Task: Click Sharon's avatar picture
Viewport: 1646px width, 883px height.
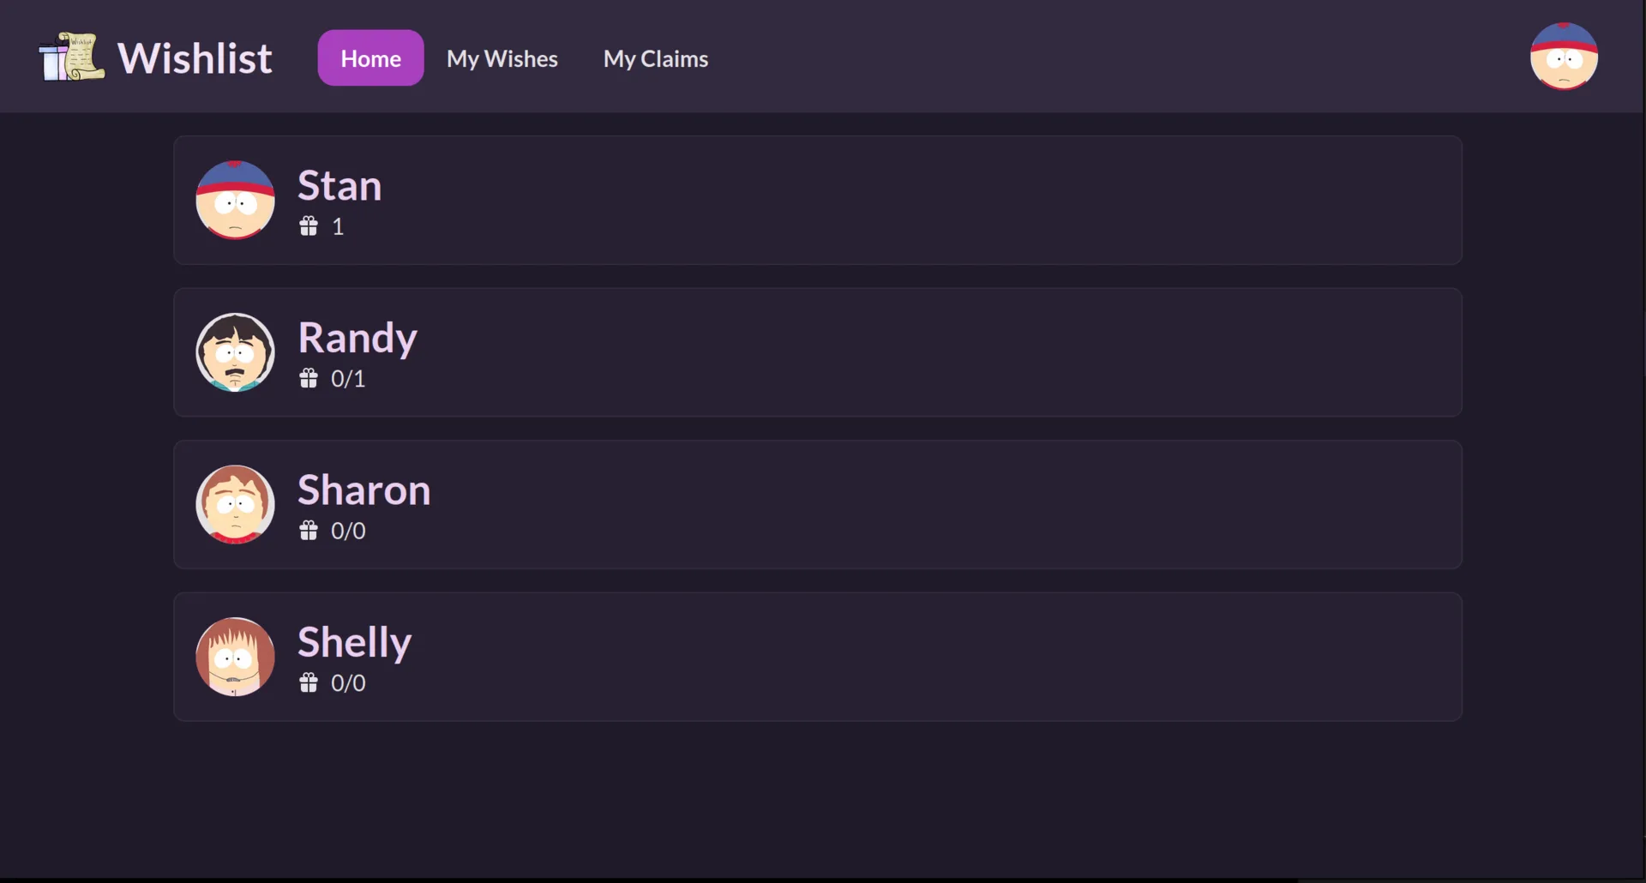Action: [235, 504]
